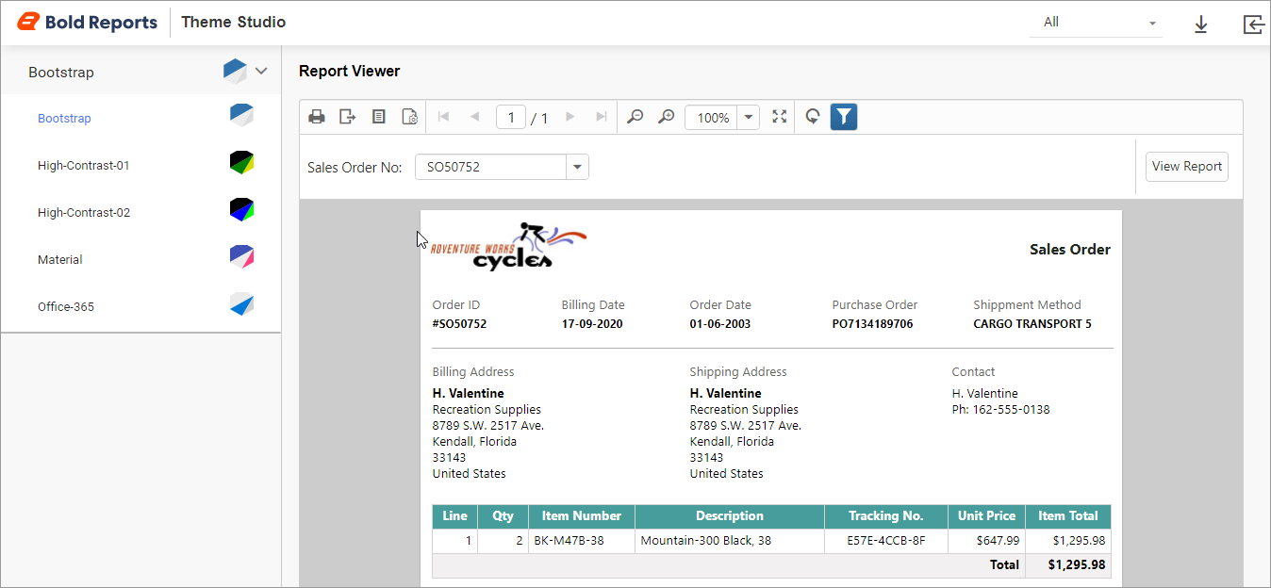Click the SO50752 parameter field
Viewport: 1271px width, 588px height.
490,167
